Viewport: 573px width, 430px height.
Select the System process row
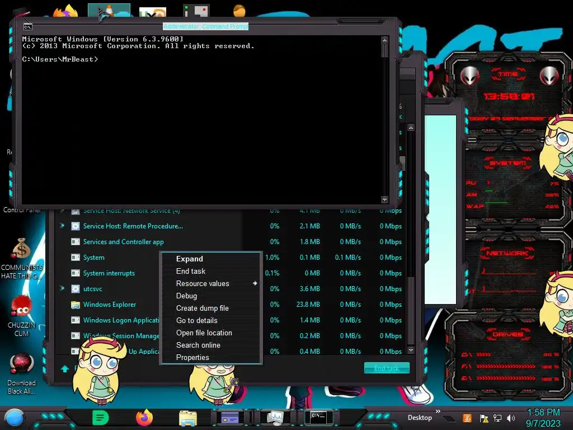click(232, 258)
